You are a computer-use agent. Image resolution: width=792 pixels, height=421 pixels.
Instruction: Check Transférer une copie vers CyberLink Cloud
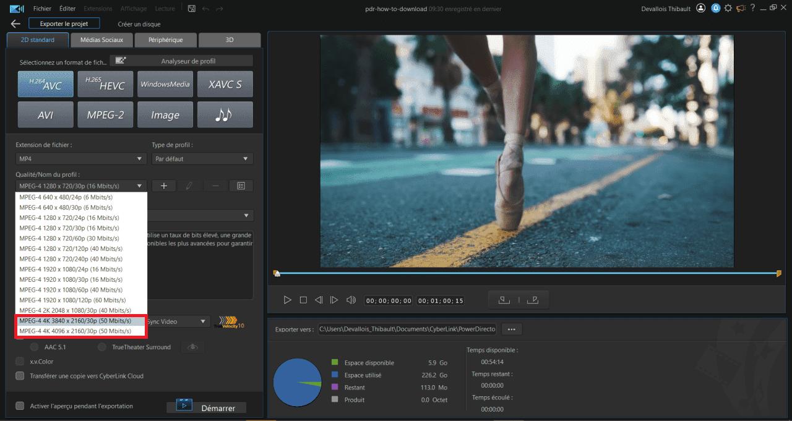pyautogui.click(x=20, y=376)
